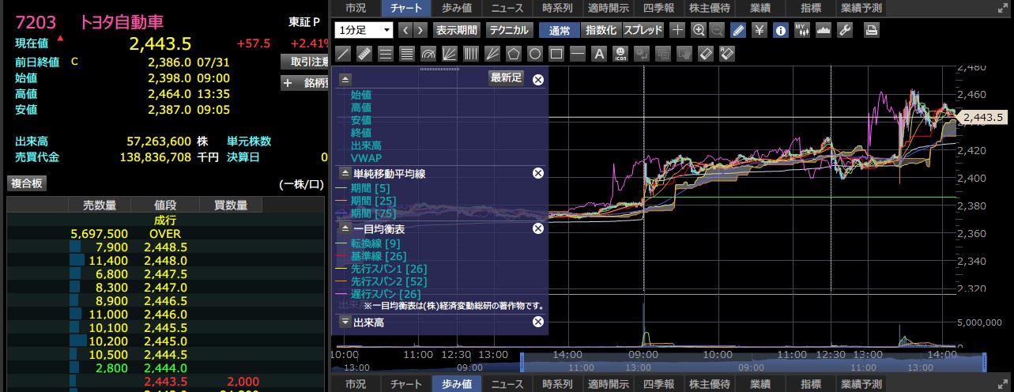The width and height of the screenshot is (1014, 392).
Task: Select the rectangle shape tool
Action: pyautogui.click(x=556, y=55)
